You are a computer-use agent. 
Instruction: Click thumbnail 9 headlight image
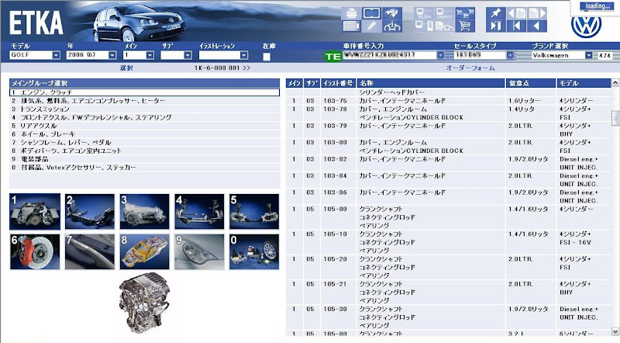click(x=199, y=252)
